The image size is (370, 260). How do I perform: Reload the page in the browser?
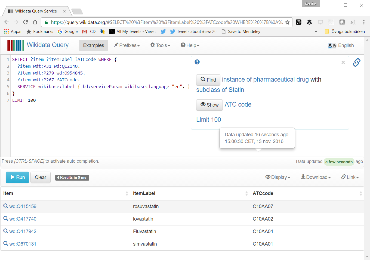tap(26, 22)
